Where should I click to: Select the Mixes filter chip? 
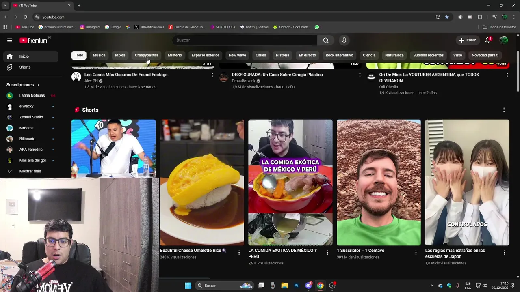coord(120,55)
